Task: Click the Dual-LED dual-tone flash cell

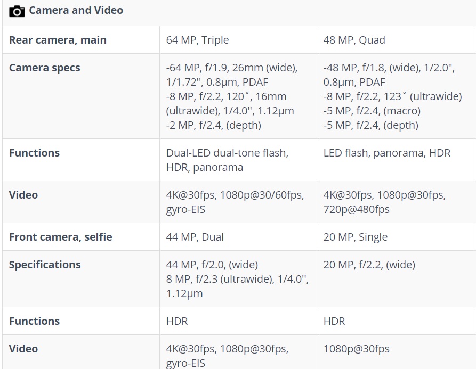Action: tap(227, 160)
